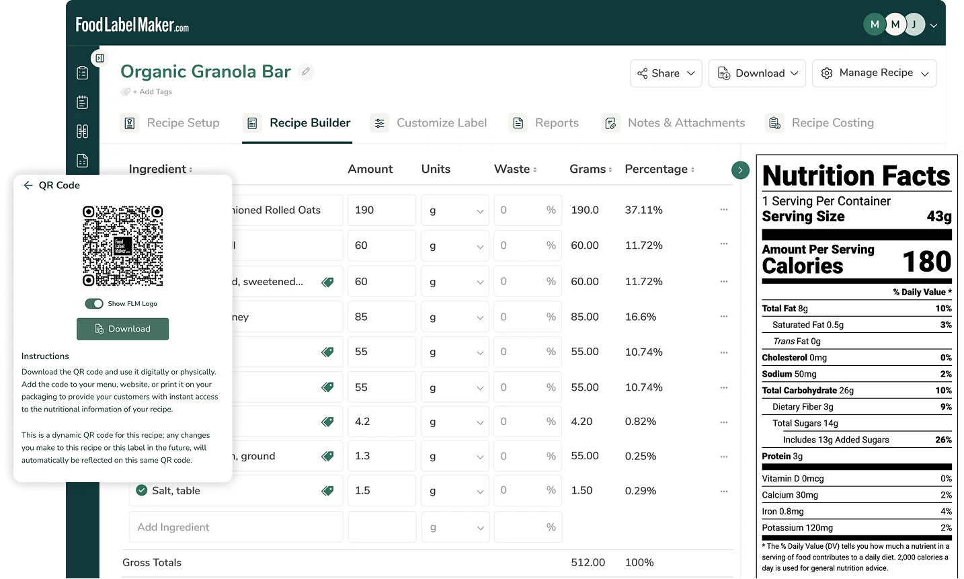Click the 37.11% percentage value

tap(644, 210)
